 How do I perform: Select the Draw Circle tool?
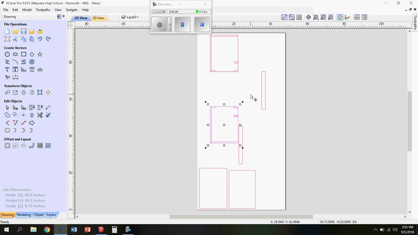coord(7,54)
